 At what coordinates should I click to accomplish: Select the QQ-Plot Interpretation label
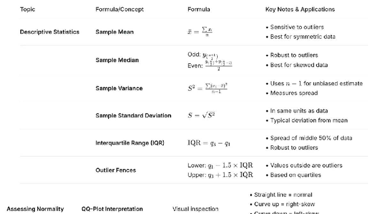(x=112, y=209)
